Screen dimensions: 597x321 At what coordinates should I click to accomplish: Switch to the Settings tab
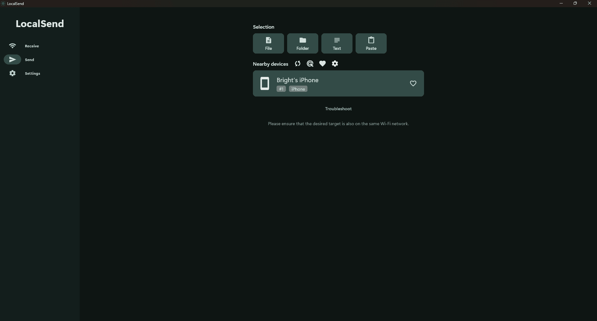pyautogui.click(x=32, y=73)
